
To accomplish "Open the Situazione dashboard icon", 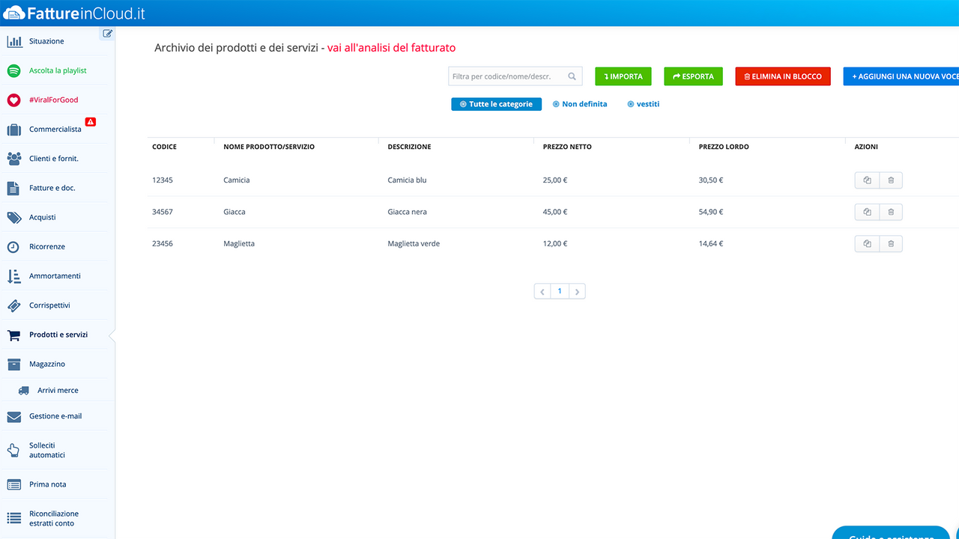I will coord(15,41).
